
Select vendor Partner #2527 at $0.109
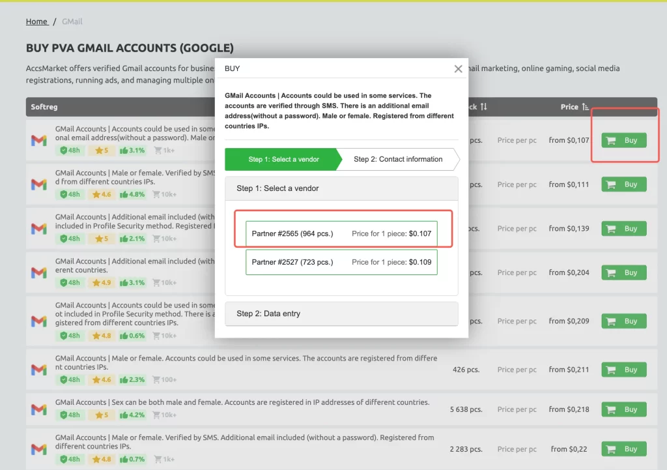[341, 262]
